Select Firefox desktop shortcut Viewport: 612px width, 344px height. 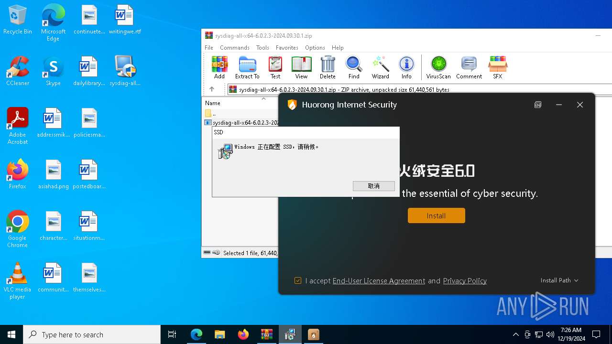tap(18, 174)
